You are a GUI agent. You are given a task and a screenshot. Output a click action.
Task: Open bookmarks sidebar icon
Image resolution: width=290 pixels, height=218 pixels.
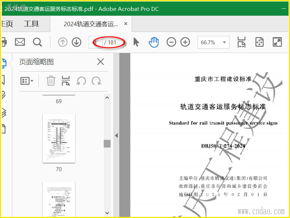coord(3,80)
